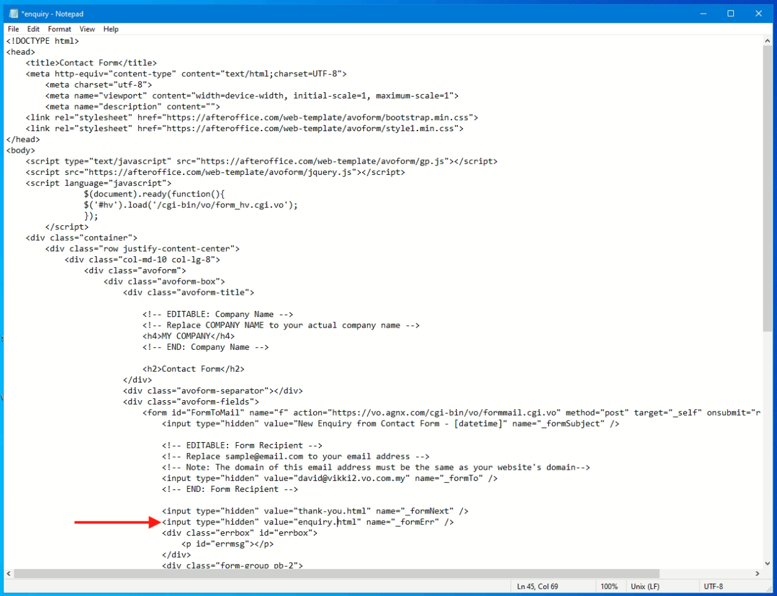Click the vertical scrollbar down arrow
The height and width of the screenshot is (596, 777).
click(x=768, y=563)
